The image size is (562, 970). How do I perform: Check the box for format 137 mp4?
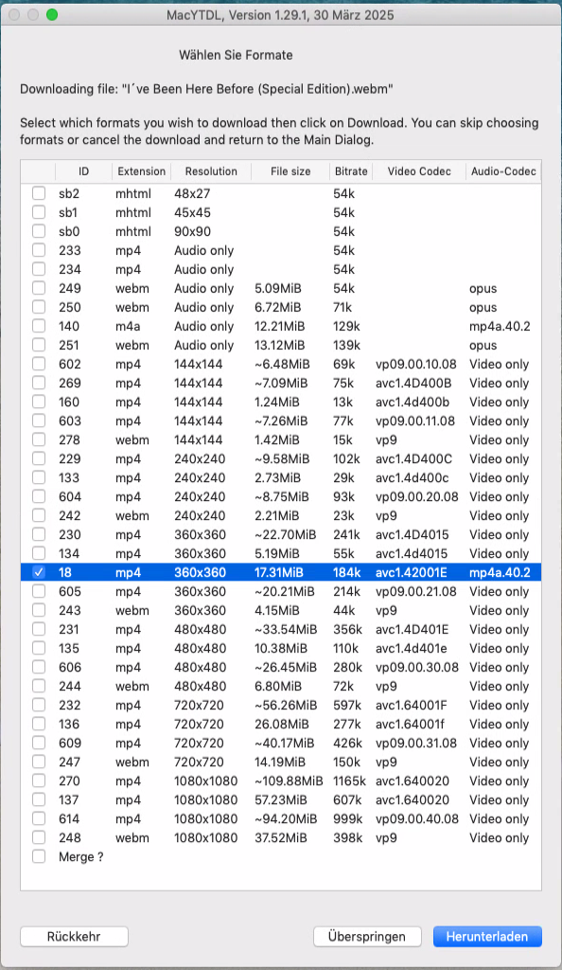coord(39,799)
